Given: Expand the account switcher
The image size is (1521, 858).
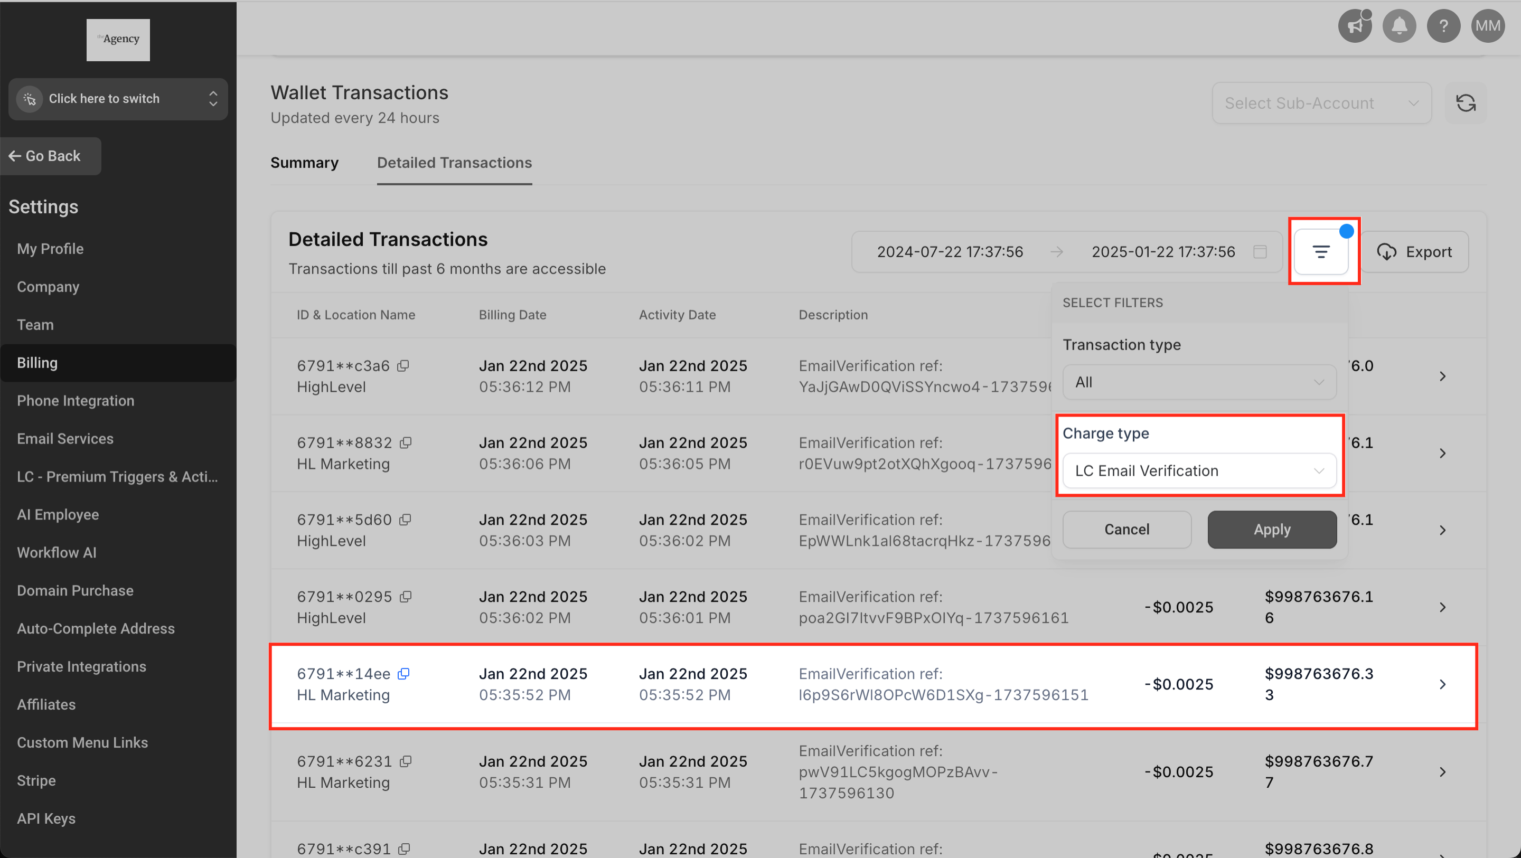Looking at the screenshot, I should 118,99.
